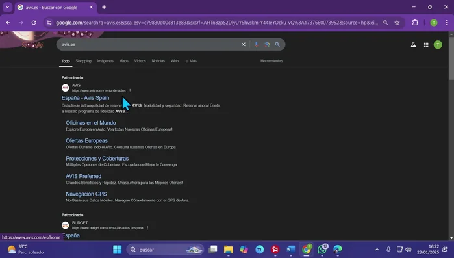
Task: Click the BUDGET favicon logo
Action: 66,225
